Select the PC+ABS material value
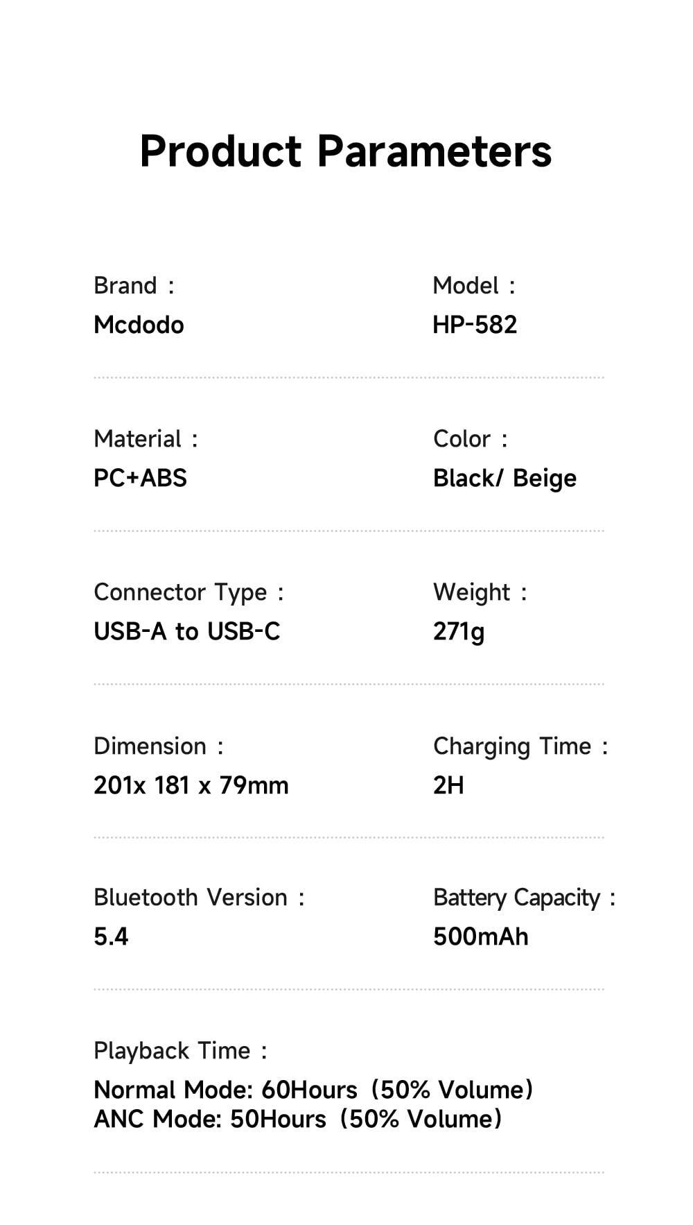The image size is (693, 1225). coord(140,478)
